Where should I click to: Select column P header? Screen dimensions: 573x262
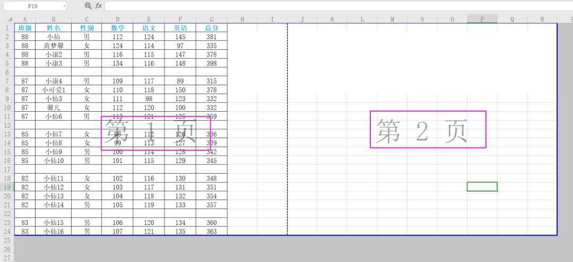point(482,19)
